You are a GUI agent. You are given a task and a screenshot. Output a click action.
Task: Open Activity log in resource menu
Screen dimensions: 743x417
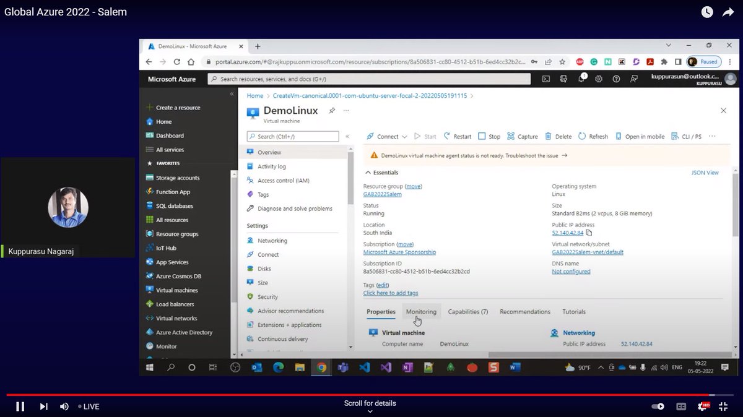point(272,166)
